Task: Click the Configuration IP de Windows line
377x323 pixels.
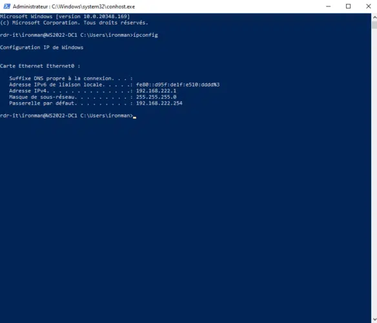Action: click(41, 47)
